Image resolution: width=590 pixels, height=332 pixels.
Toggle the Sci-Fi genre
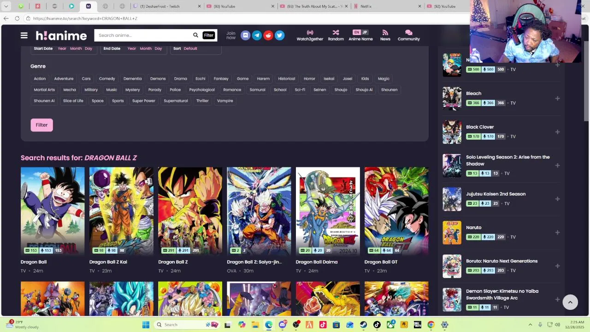[300, 89]
